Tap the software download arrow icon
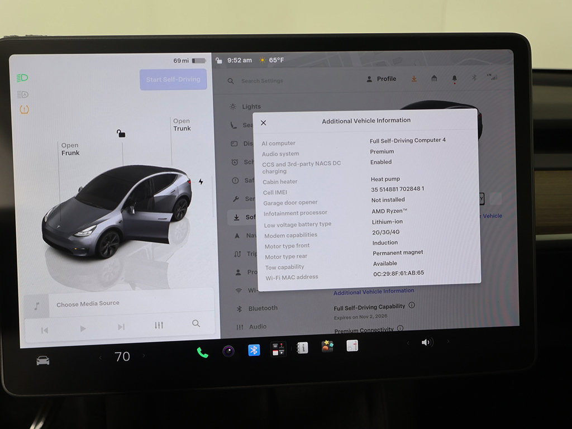Viewport: 572px width, 429px height. (414, 78)
